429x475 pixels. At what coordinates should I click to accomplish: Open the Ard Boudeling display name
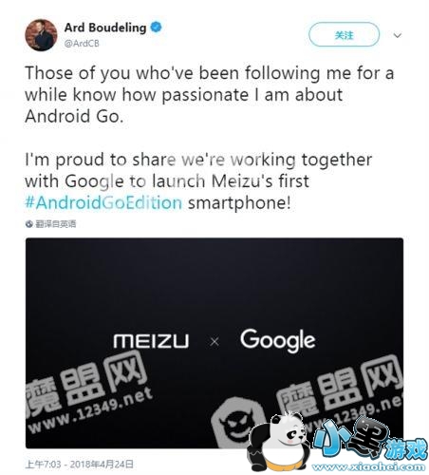(x=105, y=28)
